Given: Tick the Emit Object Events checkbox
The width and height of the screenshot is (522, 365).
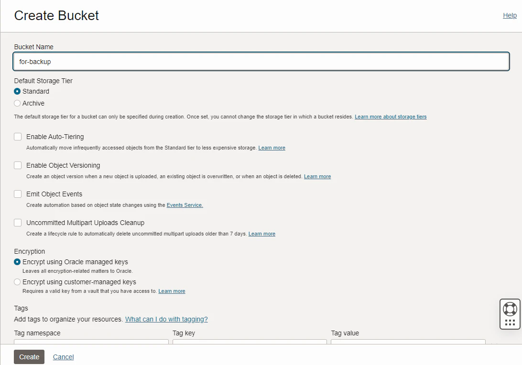Looking at the screenshot, I should click(18, 194).
